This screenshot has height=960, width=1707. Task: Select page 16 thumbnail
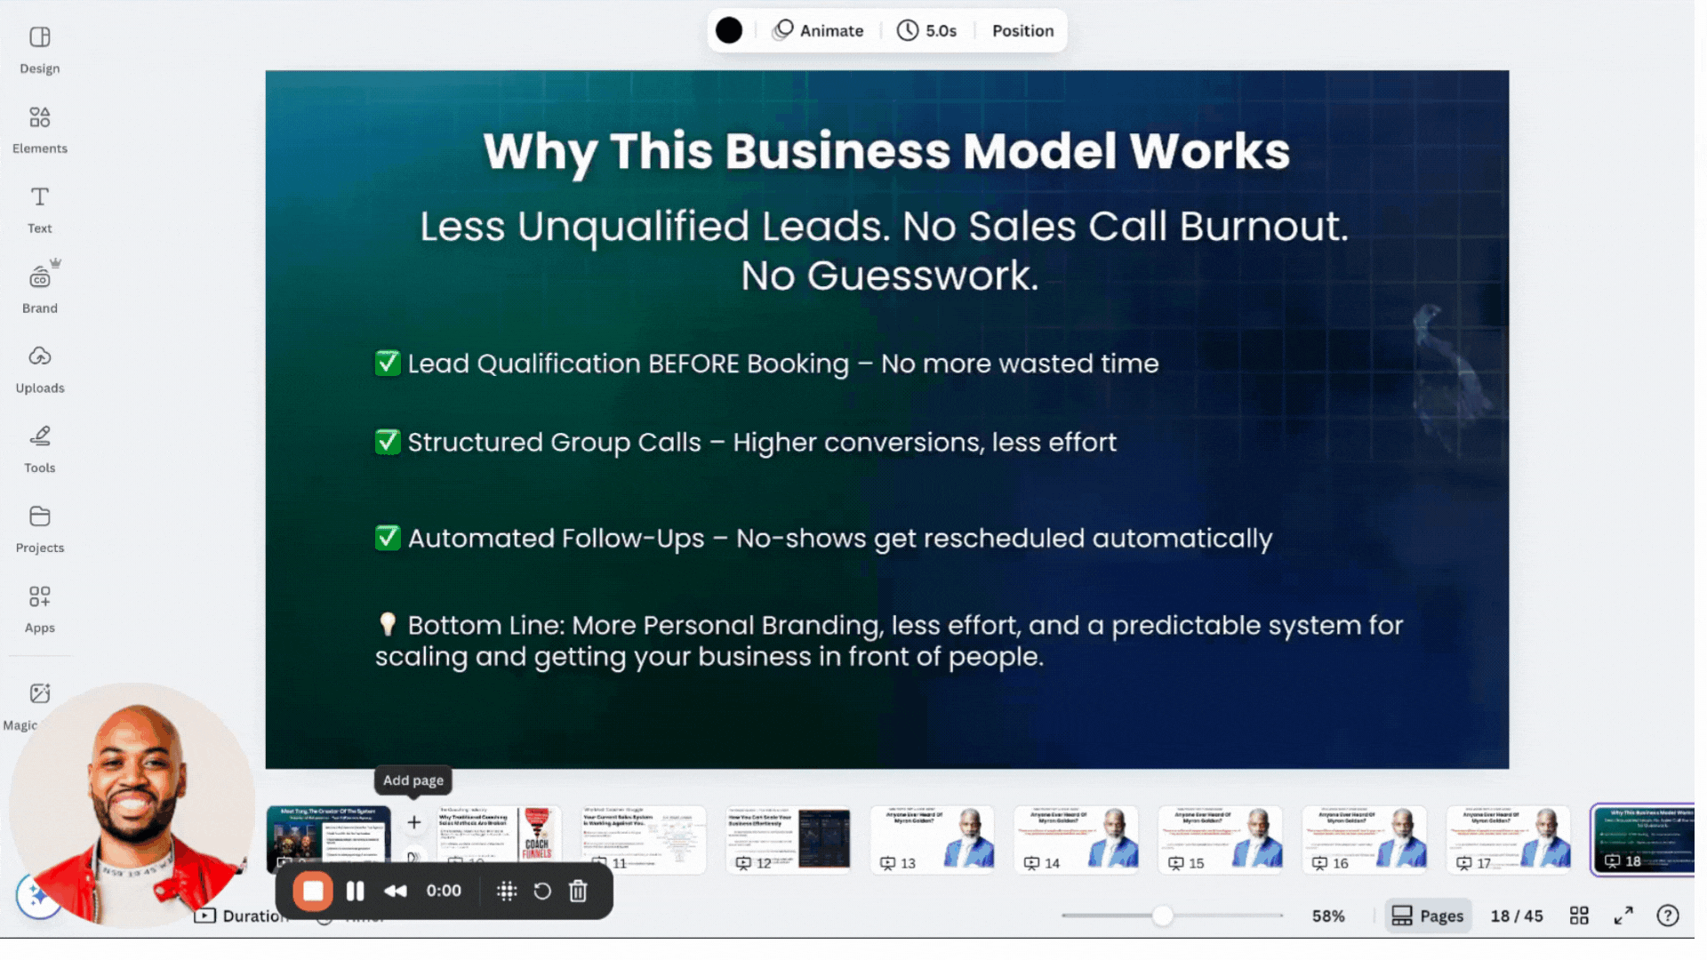(x=1364, y=839)
